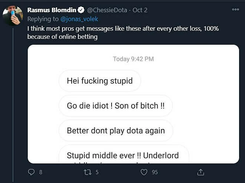Open the share menu icon
The image size is (245, 183).
pyautogui.click(x=201, y=172)
